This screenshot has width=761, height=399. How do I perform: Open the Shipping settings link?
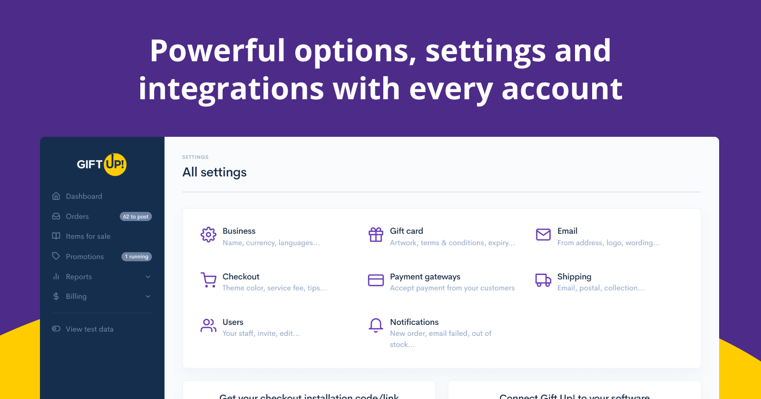pos(574,276)
